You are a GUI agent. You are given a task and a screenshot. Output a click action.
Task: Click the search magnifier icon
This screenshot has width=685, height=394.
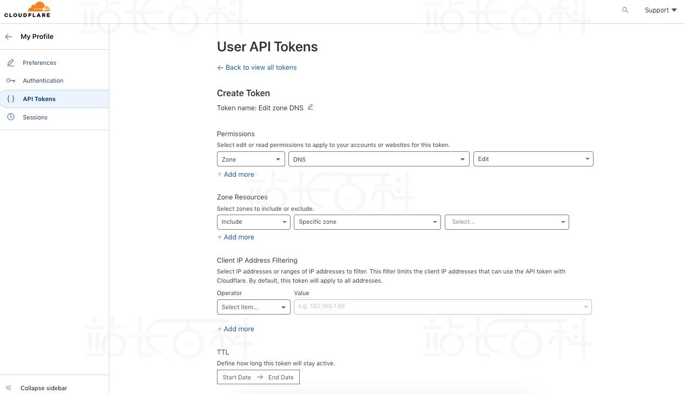click(625, 10)
